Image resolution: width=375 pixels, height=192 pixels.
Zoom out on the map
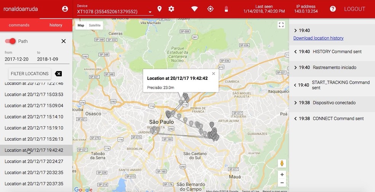tap(282, 183)
